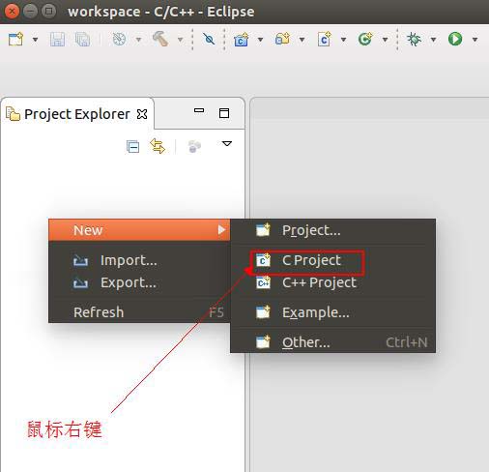Open the New Class dropdown arrow

click(x=385, y=40)
